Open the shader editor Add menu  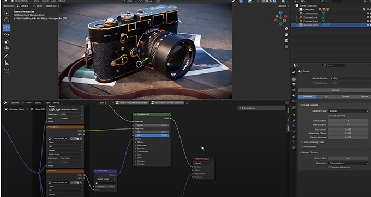click(47, 103)
